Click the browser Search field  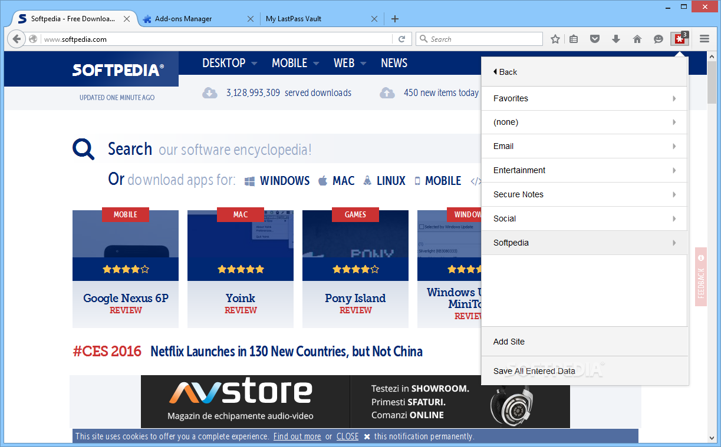click(x=479, y=39)
